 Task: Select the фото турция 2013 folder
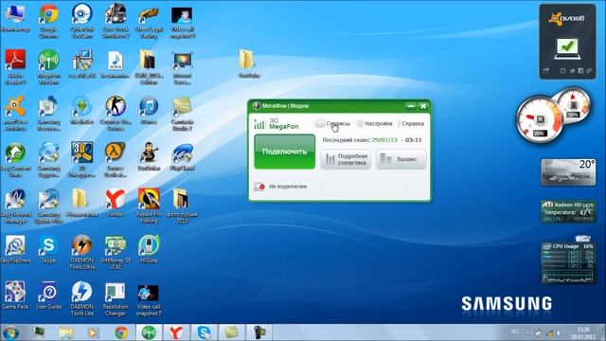coord(182,206)
